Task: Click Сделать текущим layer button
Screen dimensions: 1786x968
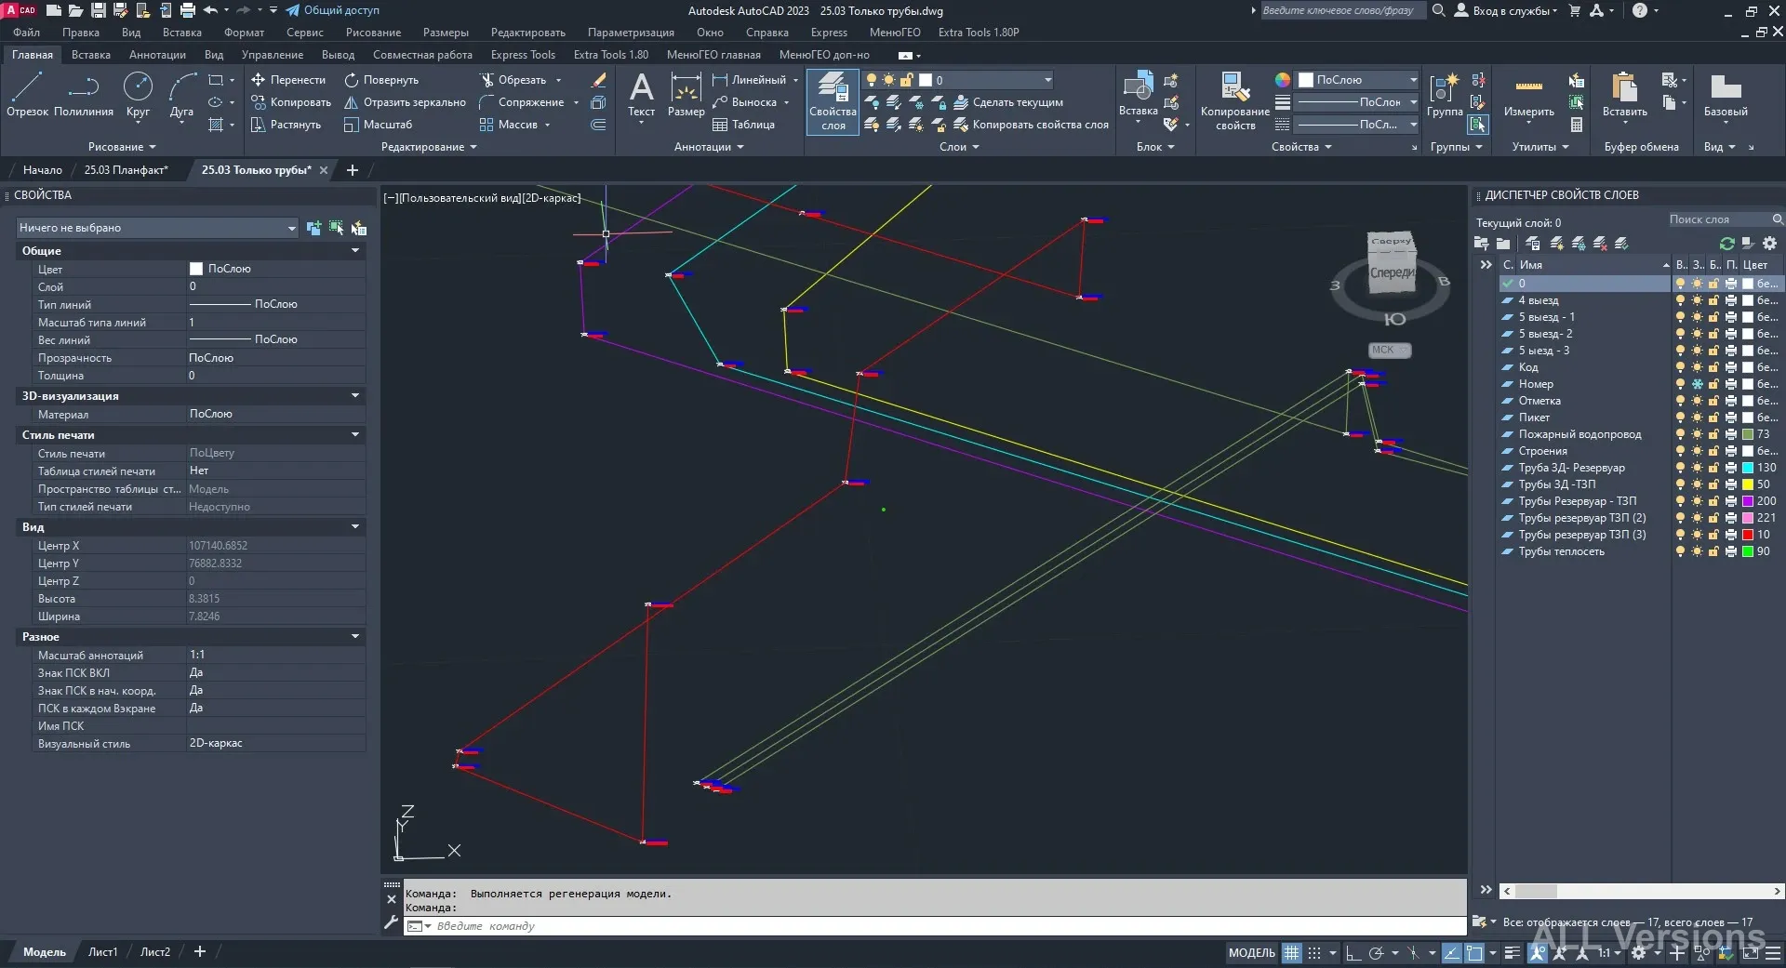Action: pos(1008,102)
